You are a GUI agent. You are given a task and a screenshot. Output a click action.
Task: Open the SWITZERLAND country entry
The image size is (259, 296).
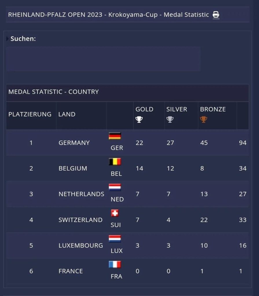click(x=80, y=220)
